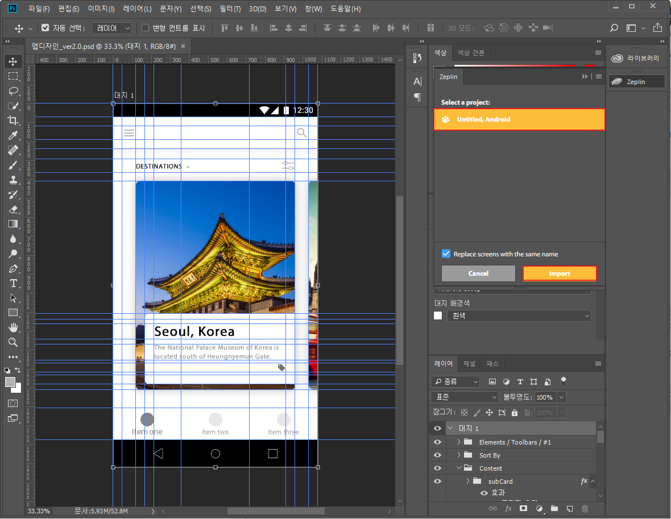The width and height of the screenshot is (671, 519).
Task: Enable the 자동 선택 checkbox
Action: (46, 28)
